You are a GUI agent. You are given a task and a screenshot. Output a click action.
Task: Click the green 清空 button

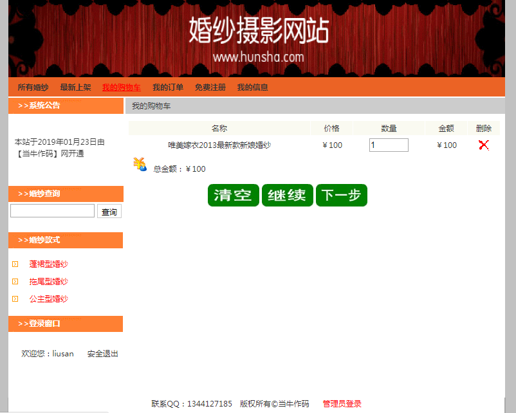click(x=234, y=195)
